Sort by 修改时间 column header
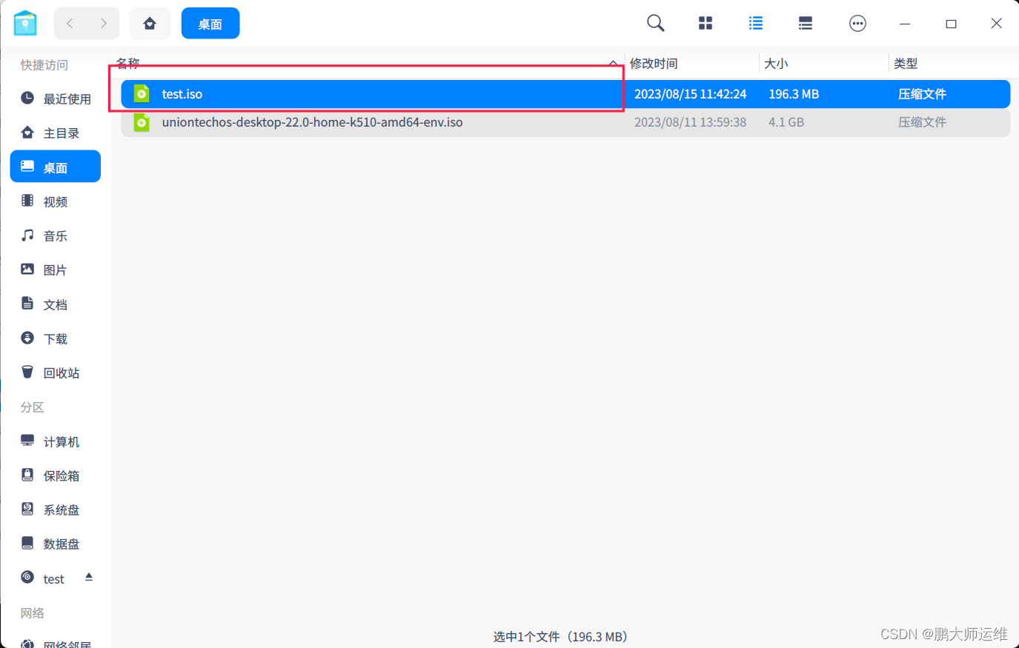The image size is (1019, 648). tap(654, 64)
